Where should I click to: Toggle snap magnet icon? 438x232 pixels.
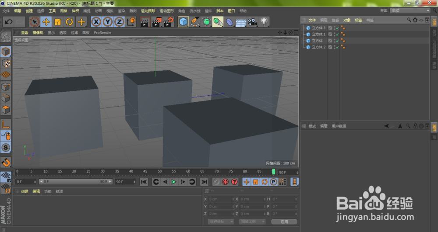[x=6, y=162]
